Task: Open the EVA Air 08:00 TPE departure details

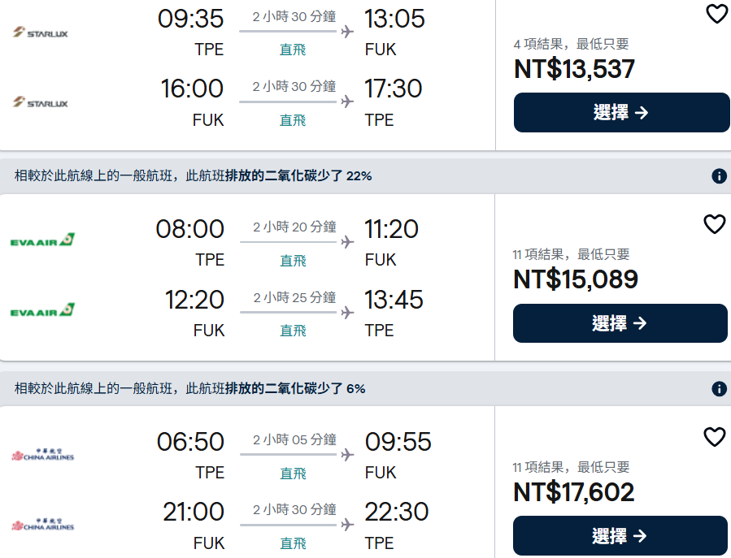Action: pyautogui.click(x=190, y=229)
